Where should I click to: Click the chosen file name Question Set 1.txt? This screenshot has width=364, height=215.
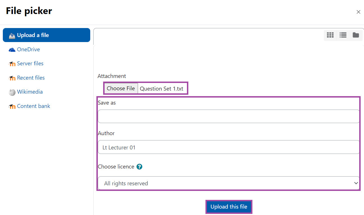pyautogui.click(x=162, y=89)
